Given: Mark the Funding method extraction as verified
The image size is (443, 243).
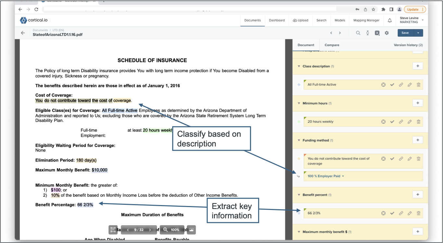Looking at the screenshot, I should [x=392, y=159].
